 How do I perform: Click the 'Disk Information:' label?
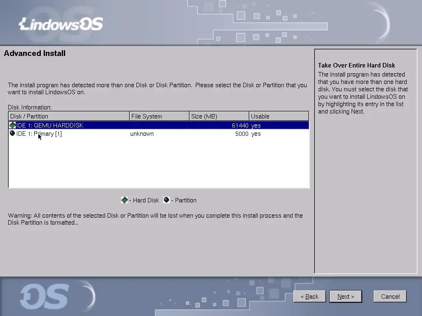point(30,107)
